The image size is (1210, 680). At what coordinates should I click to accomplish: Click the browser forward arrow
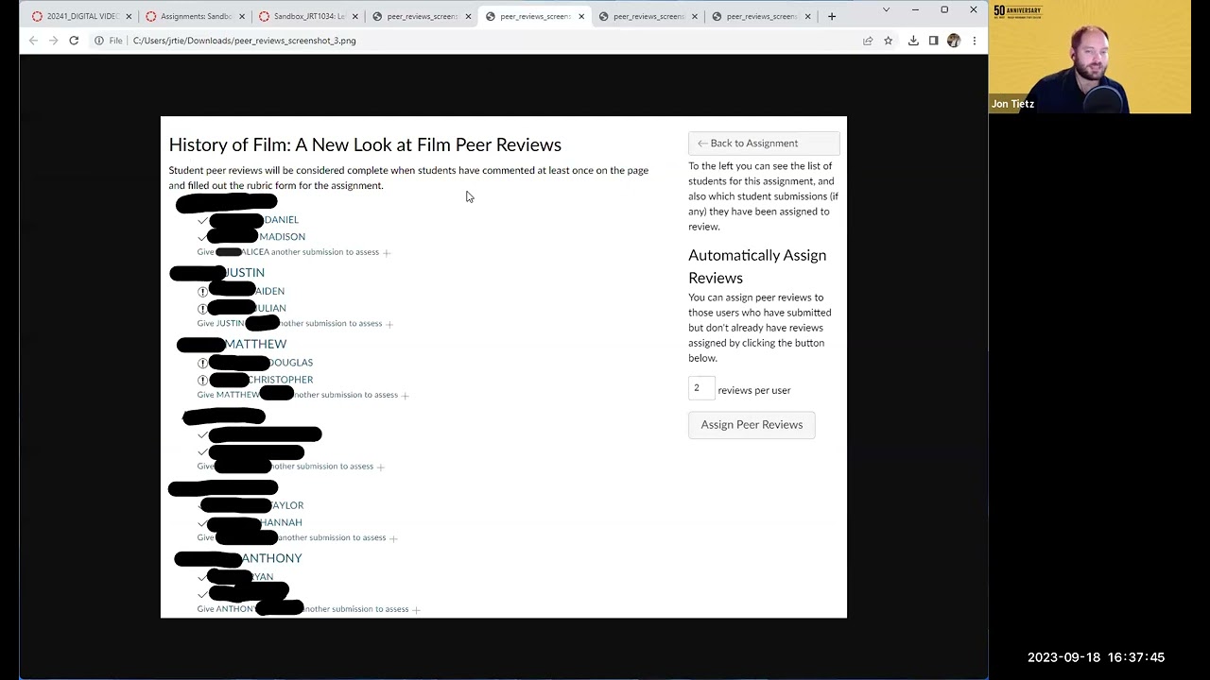click(x=53, y=41)
